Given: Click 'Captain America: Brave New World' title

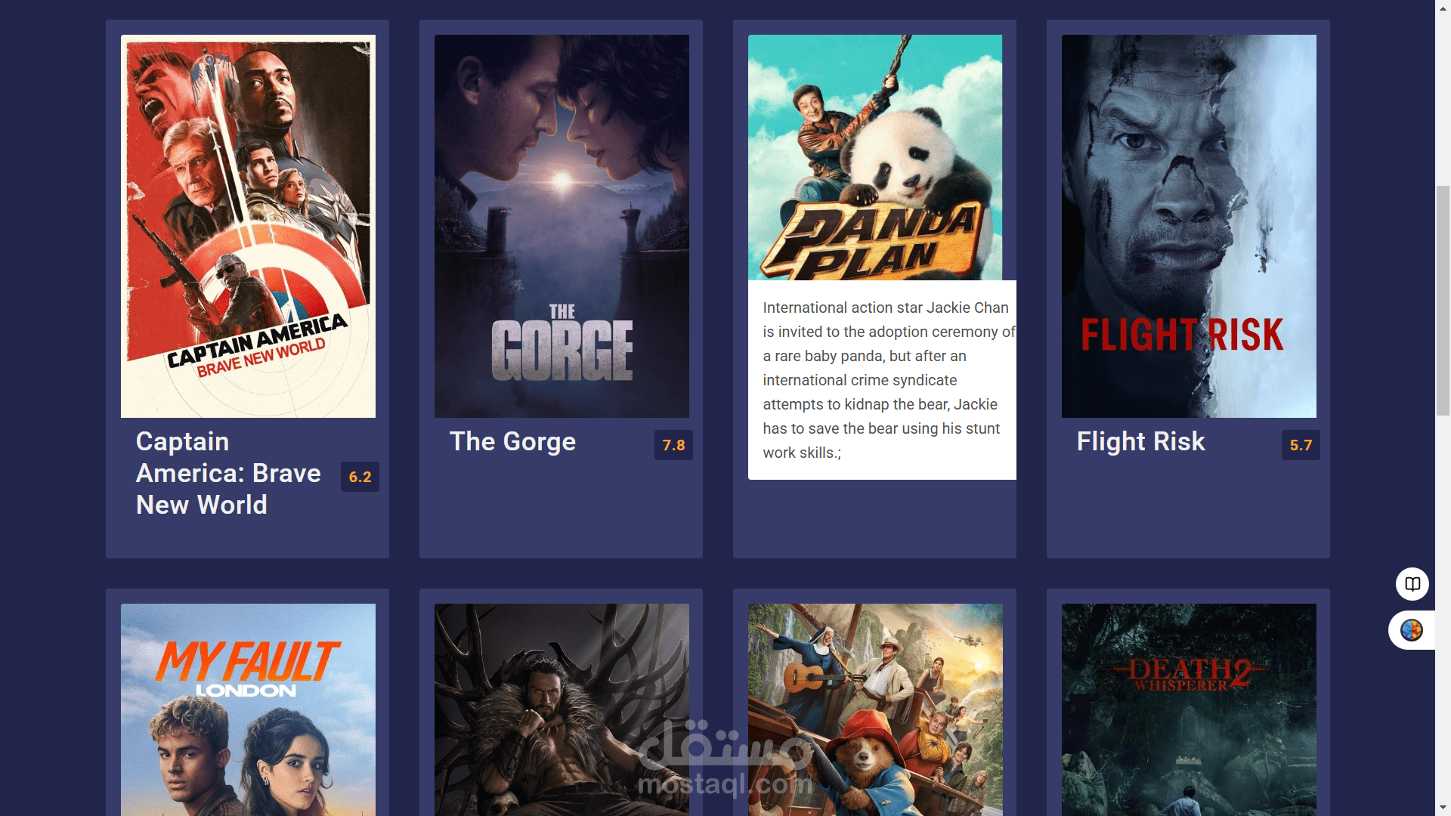Looking at the screenshot, I should [x=227, y=474].
